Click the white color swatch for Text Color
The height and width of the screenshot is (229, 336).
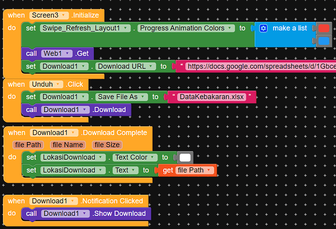[x=186, y=157]
